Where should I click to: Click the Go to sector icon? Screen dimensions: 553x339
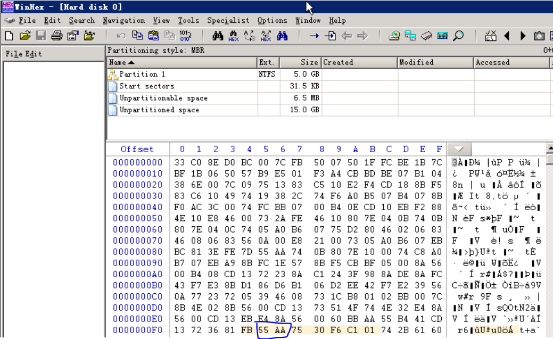coord(331,36)
